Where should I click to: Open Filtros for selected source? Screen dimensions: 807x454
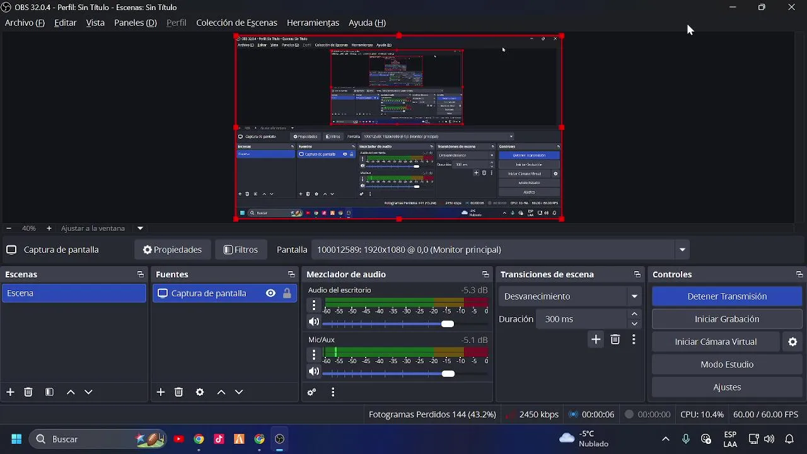coord(240,250)
